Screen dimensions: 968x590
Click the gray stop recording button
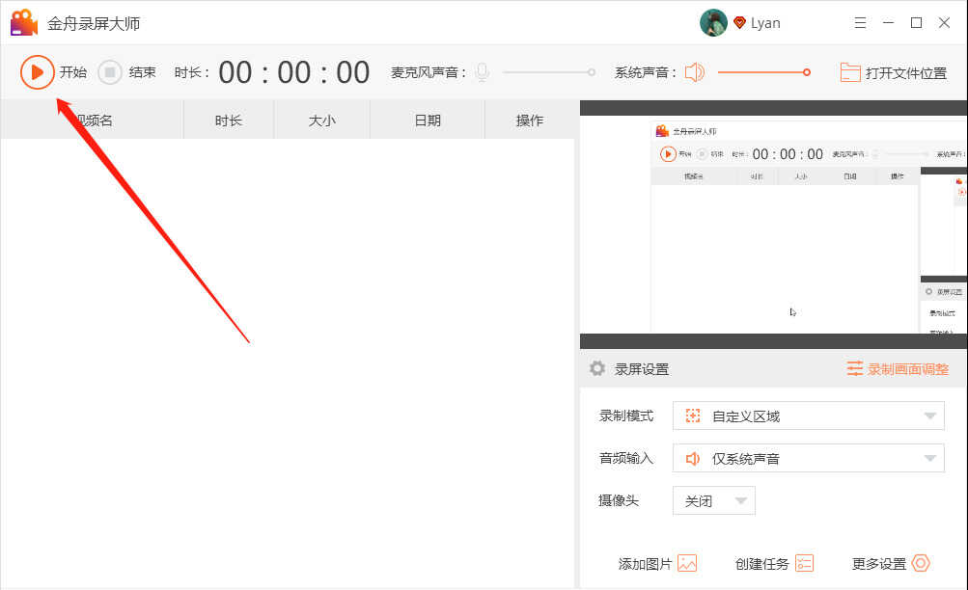pos(110,72)
